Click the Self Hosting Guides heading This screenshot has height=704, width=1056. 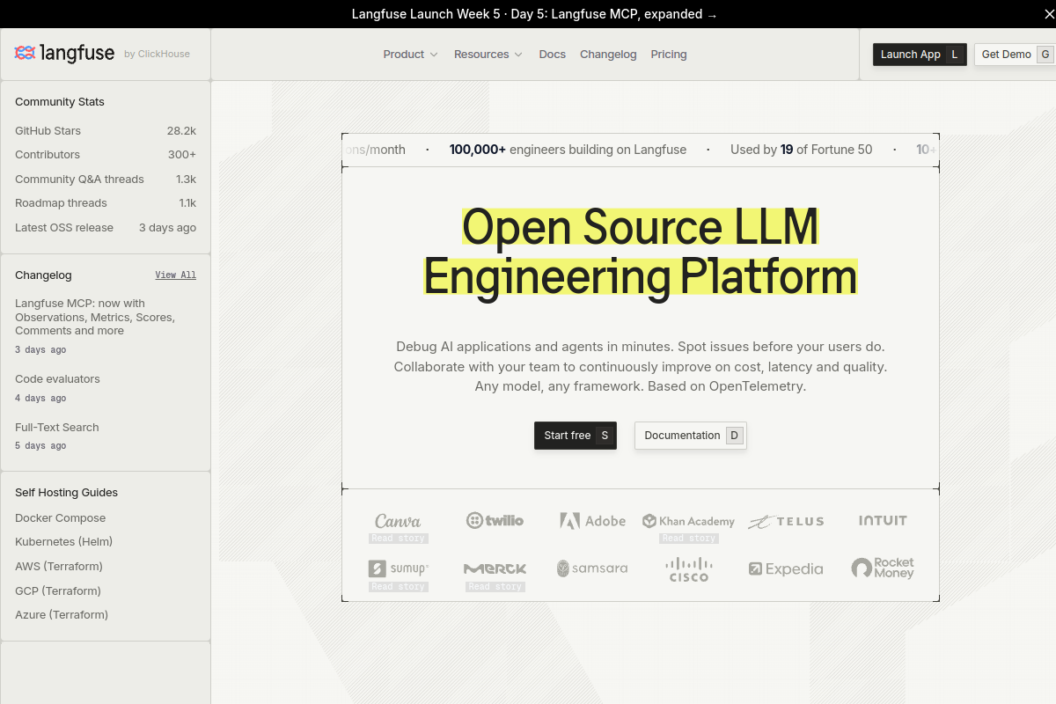click(66, 493)
